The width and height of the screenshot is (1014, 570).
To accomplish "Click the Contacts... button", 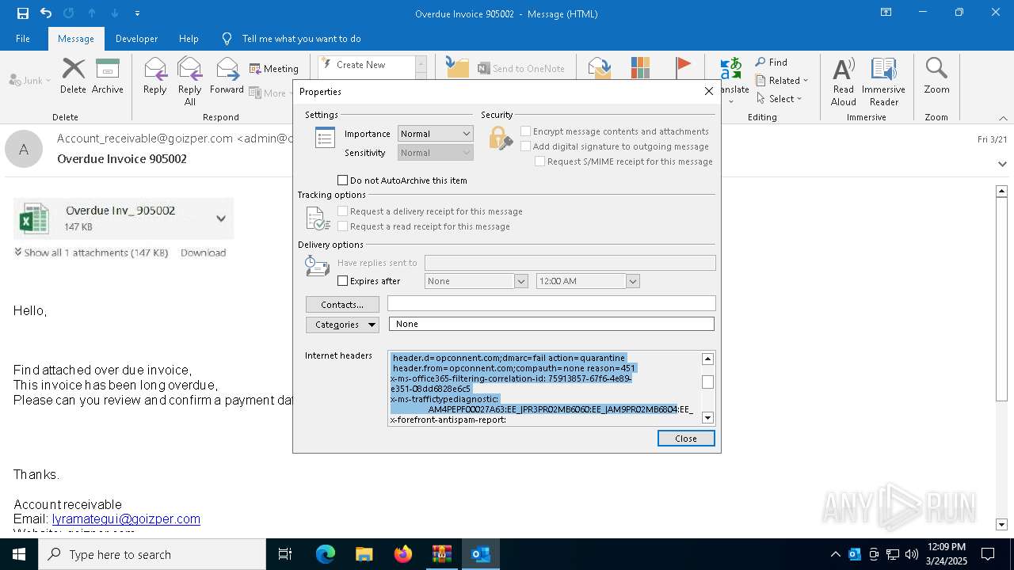I will 342,305.
